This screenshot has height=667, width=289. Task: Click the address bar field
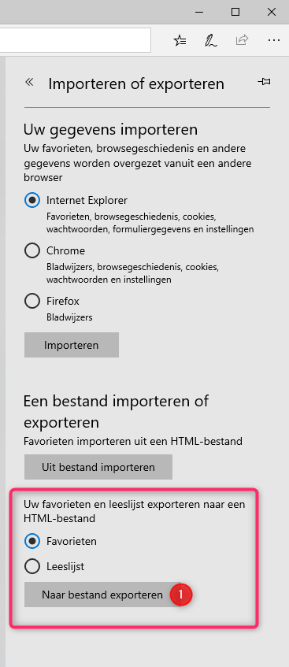tap(76, 40)
